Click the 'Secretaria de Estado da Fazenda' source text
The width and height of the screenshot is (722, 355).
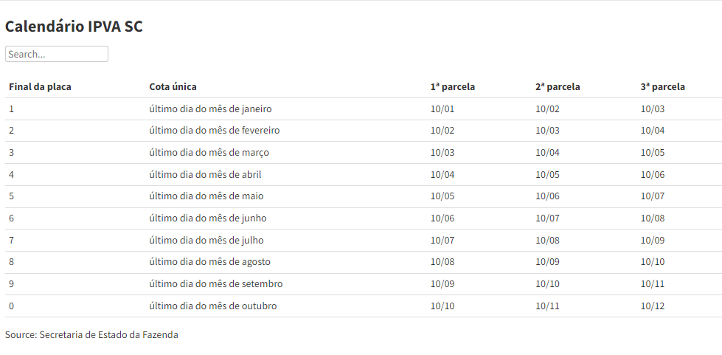click(108, 335)
